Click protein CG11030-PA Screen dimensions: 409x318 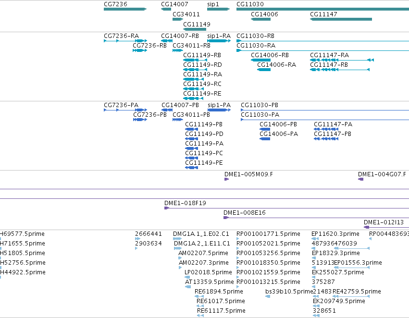click(x=260, y=115)
